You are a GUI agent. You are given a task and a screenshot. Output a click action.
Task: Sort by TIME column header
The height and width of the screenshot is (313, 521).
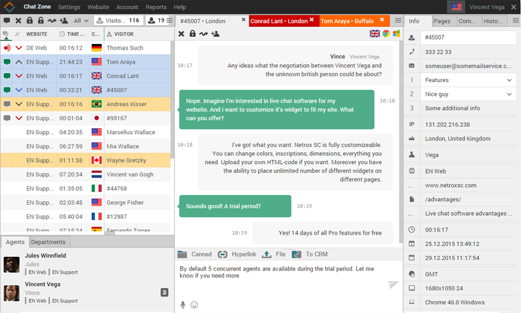(72, 34)
